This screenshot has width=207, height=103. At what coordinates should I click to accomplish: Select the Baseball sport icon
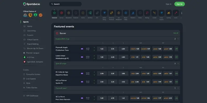[76, 13]
